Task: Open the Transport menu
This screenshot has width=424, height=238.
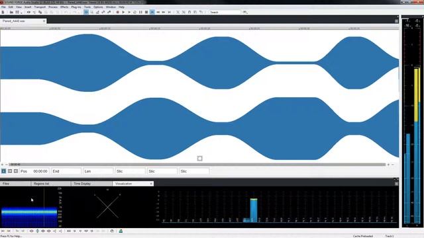Action: (x=40, y=7)
